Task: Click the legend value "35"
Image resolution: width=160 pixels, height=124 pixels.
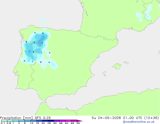Action: tap(61, 123)
